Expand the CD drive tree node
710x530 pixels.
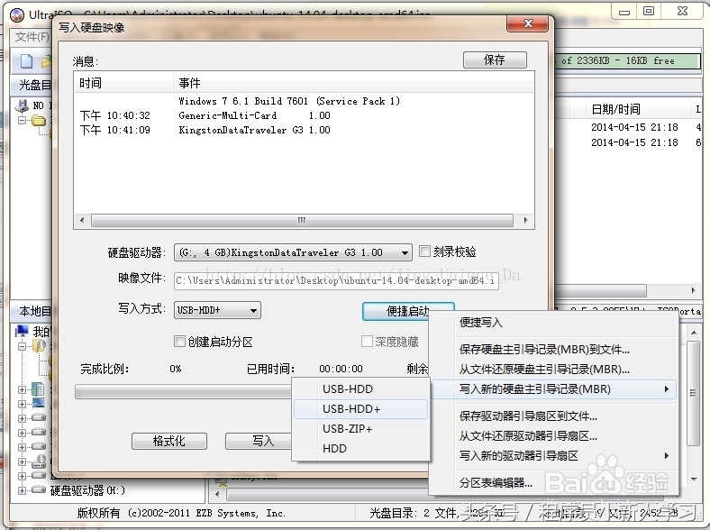22,461
